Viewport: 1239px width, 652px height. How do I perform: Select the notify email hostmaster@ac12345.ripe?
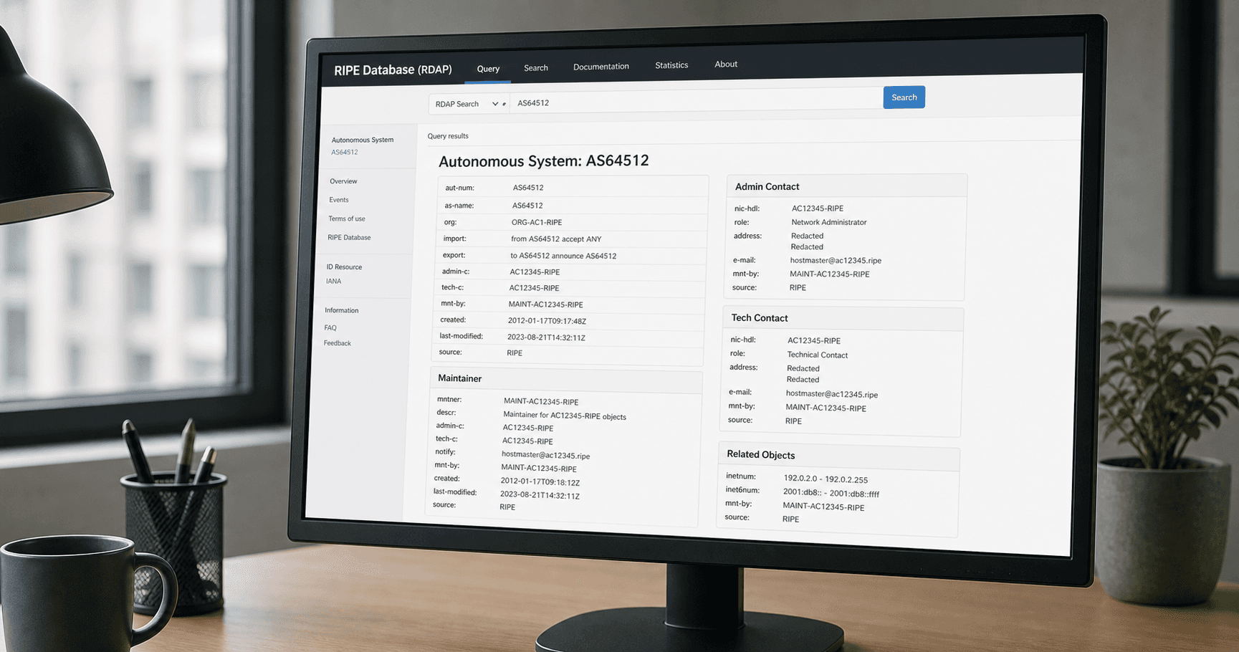point(545,455)
